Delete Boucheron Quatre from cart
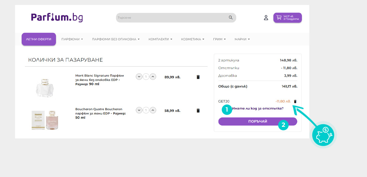 [198, 111]
